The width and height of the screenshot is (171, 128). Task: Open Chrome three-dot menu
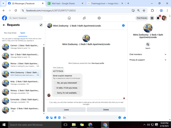(167, 11)
